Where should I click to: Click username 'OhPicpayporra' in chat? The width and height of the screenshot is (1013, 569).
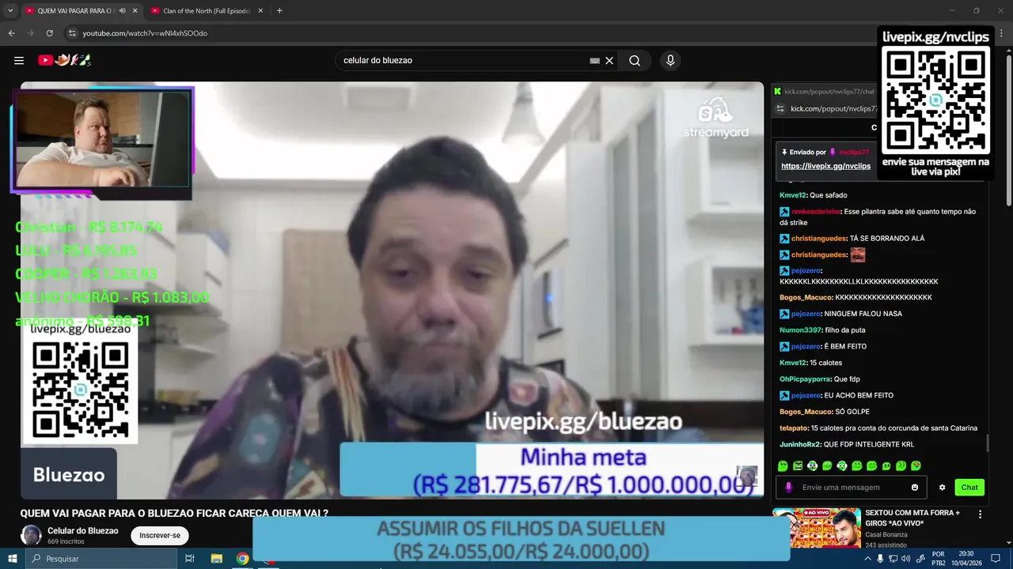click(x=805, y=379)
